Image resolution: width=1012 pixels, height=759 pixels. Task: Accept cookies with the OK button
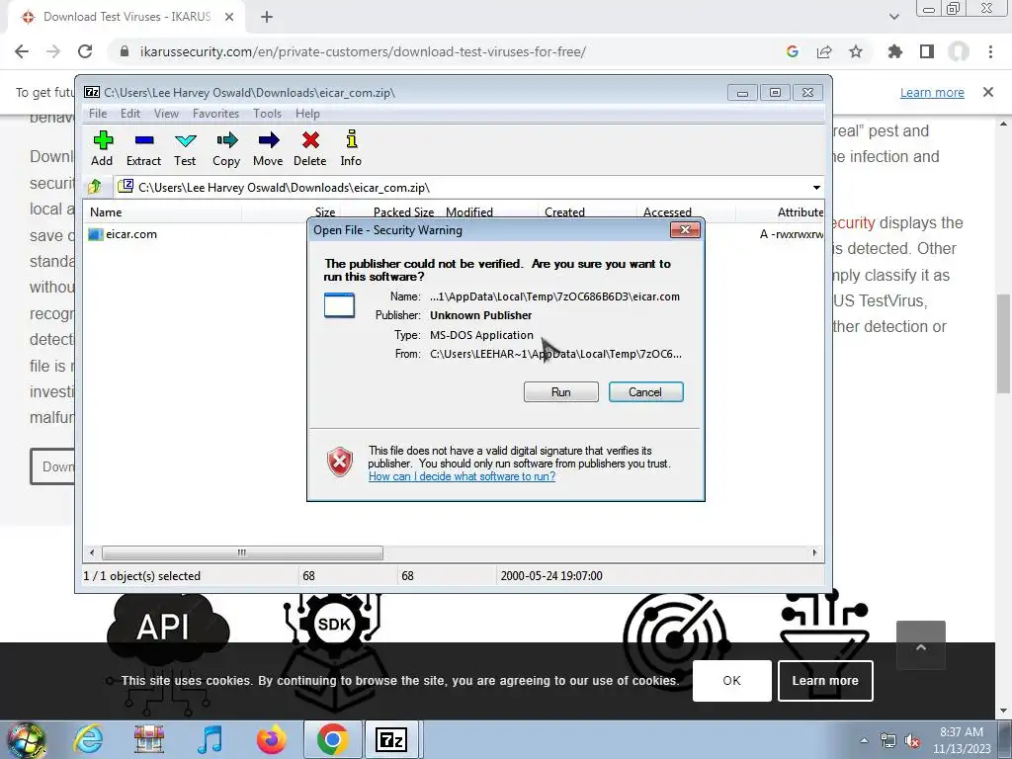pyautogui.click(x=732, y=680)
